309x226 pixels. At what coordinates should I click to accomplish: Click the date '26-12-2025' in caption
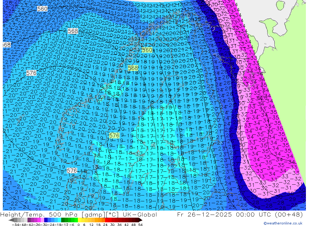point(210,214)
